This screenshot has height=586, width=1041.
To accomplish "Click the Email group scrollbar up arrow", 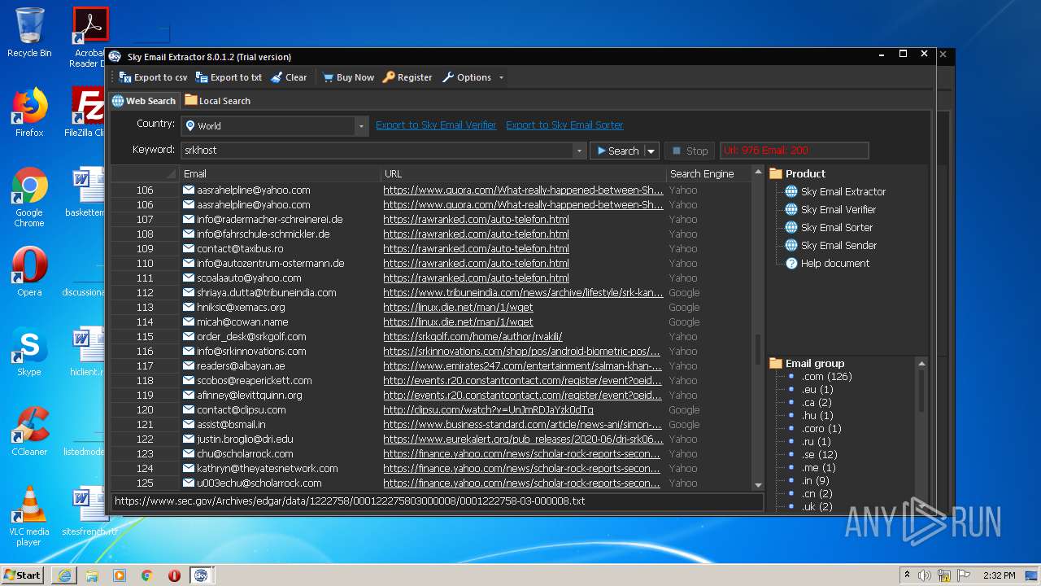I will [x=921, y=364].
